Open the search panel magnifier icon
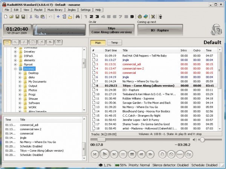 click(16, 42)
